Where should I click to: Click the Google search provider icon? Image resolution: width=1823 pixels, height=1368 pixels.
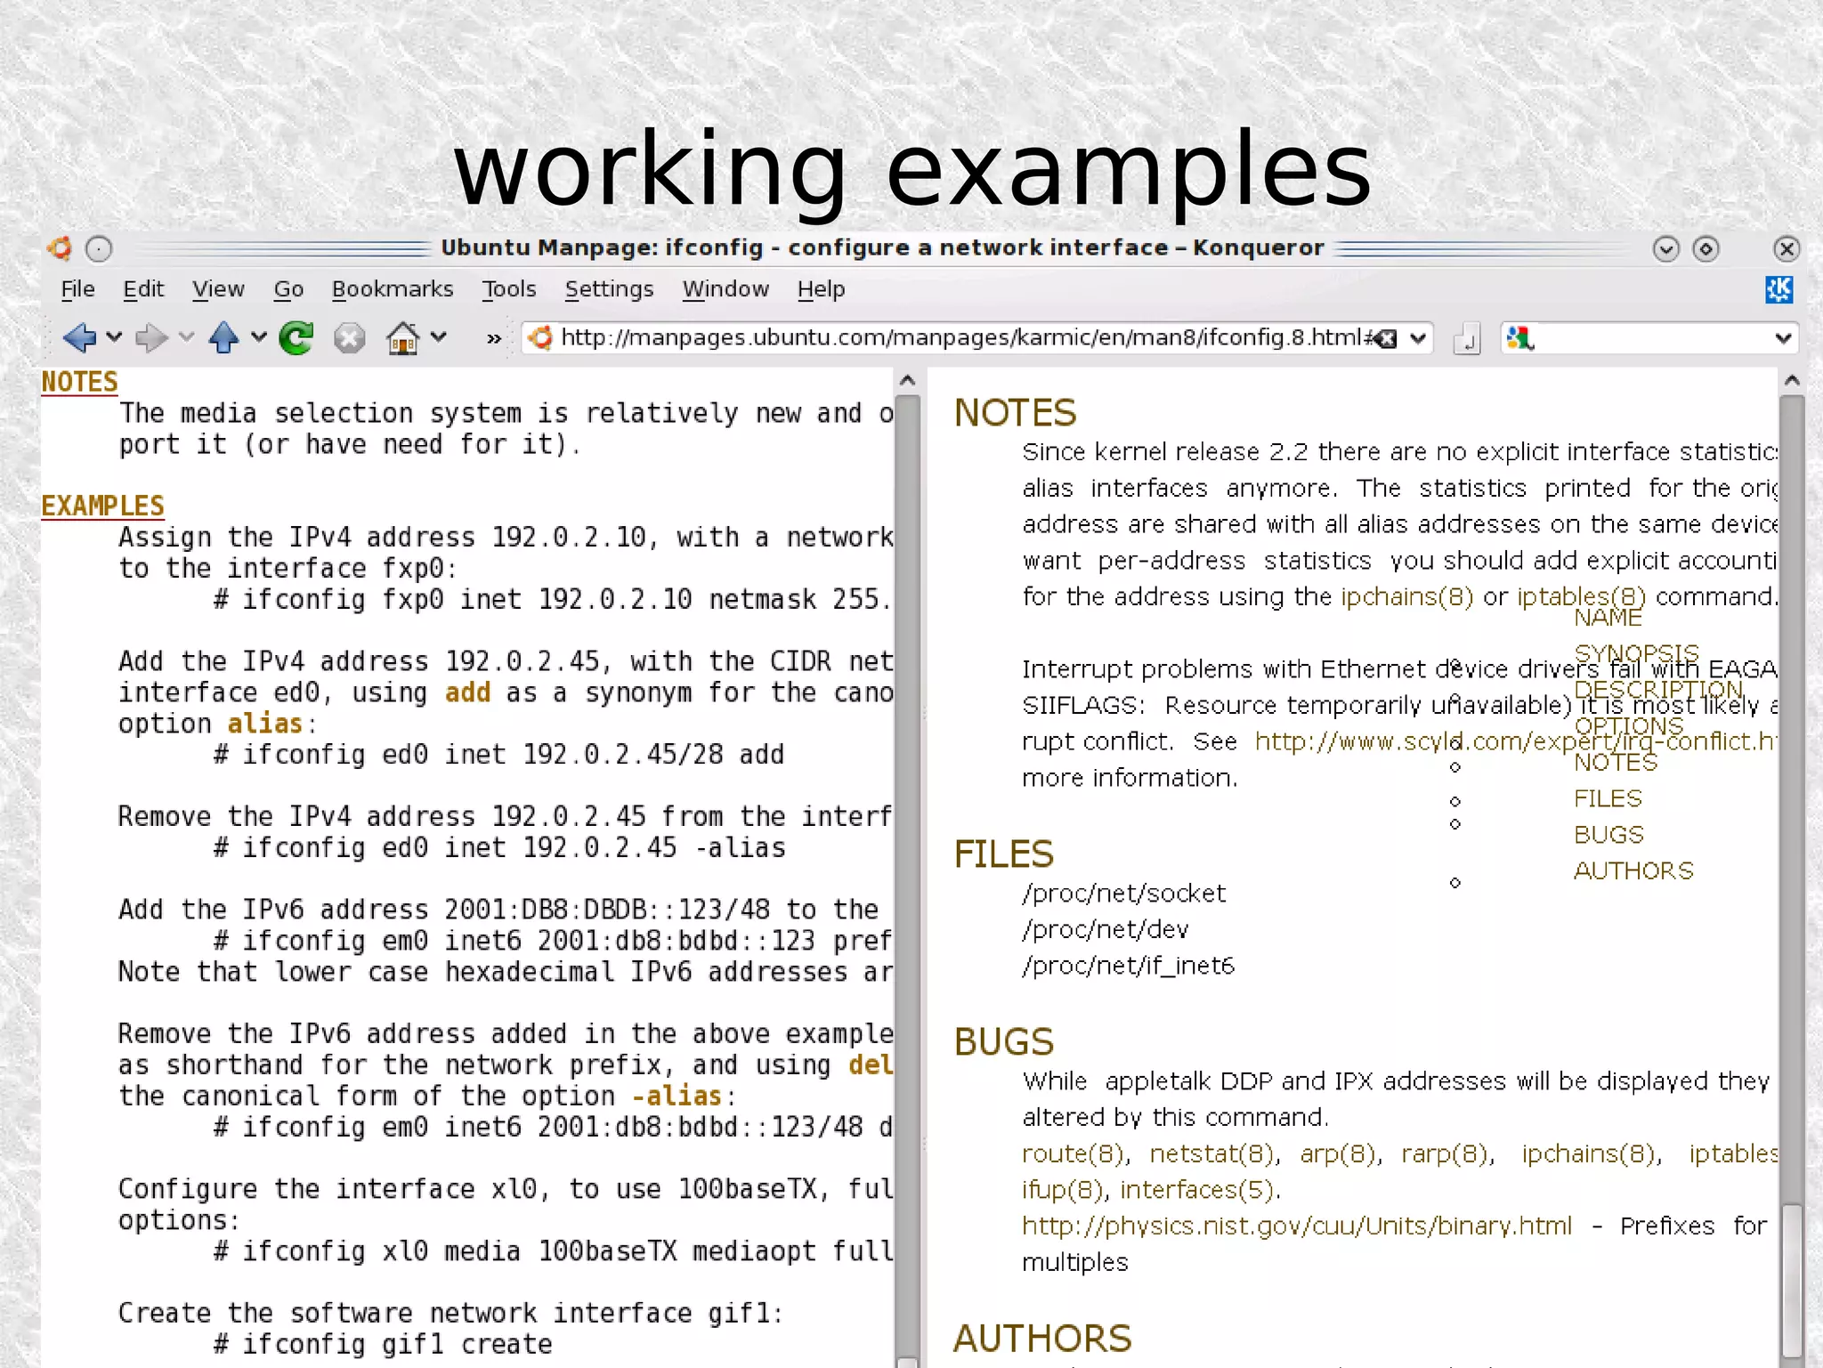(1519, 338)
